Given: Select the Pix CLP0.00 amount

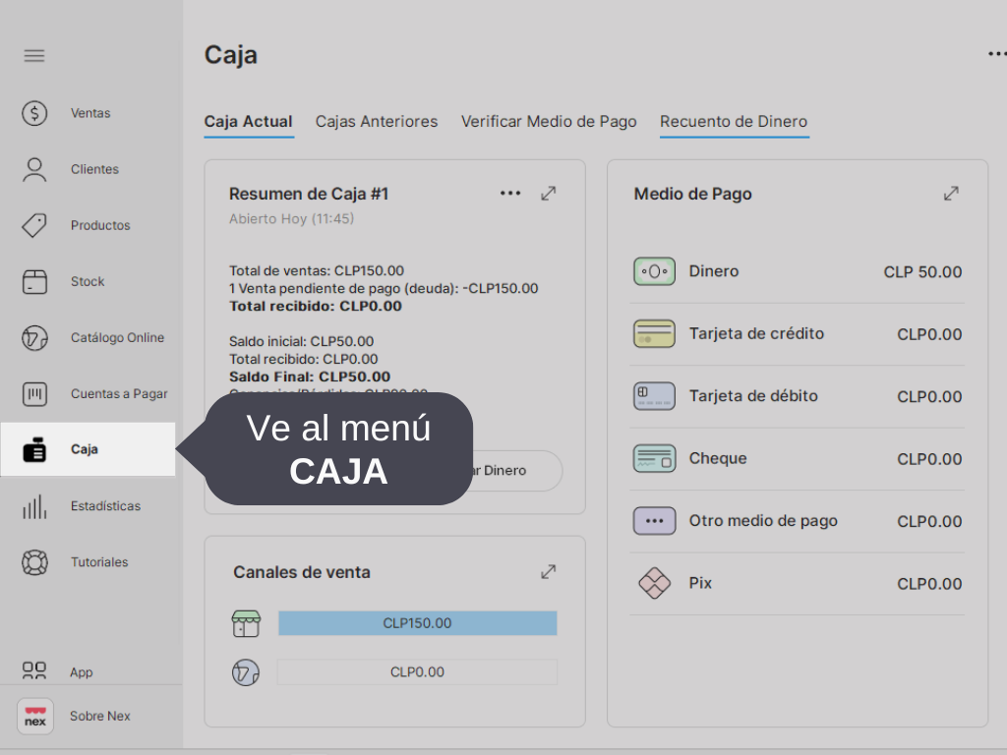Looking at the screenshot, I should point(929,584).
